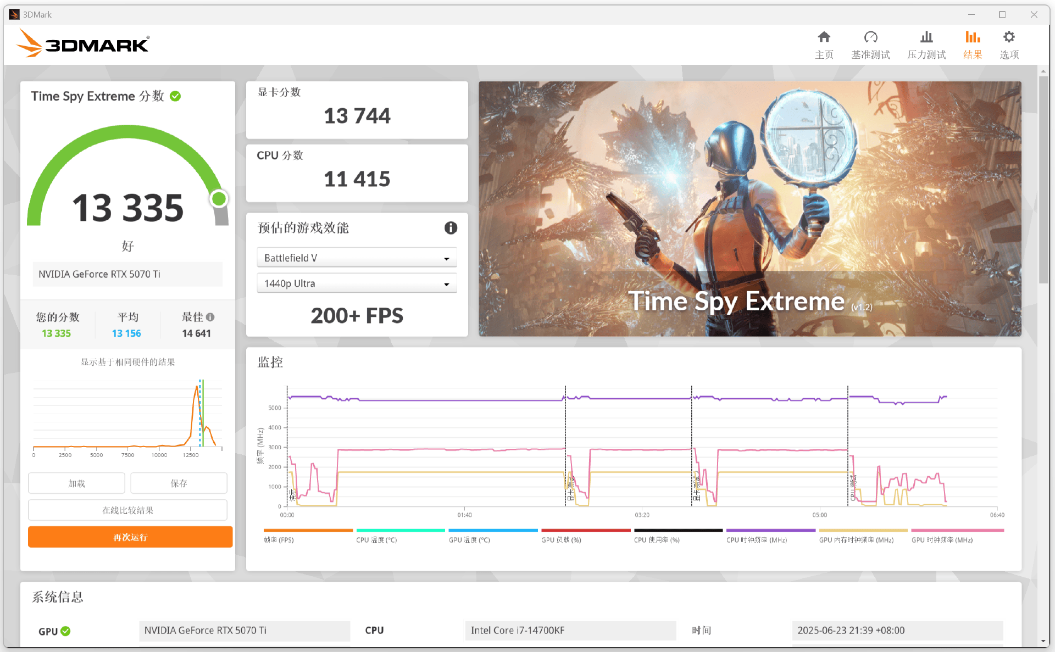Click the 200+ FPS estimate
The width and height of the screenshot is (1055, 652).
pos(357,316)
